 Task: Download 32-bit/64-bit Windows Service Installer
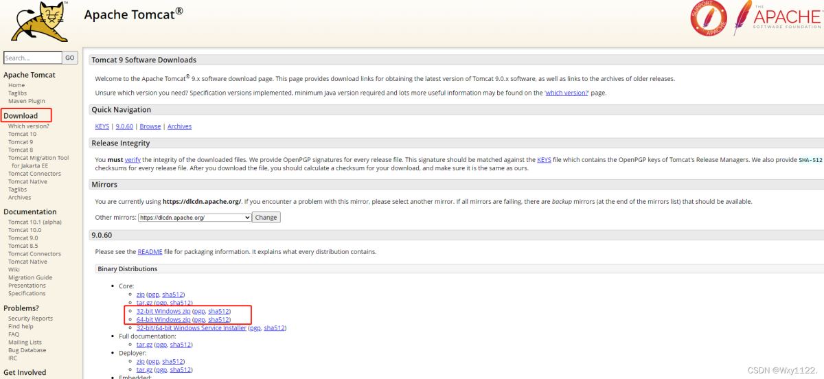click(192, 328)
